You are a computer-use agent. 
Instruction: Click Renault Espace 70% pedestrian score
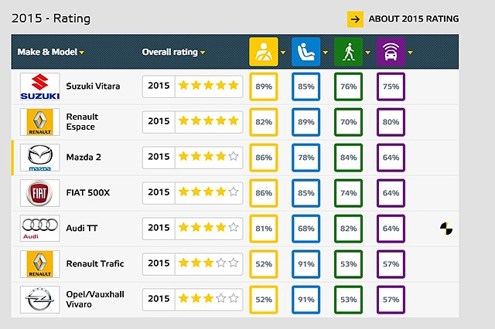(x=349, y=122)
